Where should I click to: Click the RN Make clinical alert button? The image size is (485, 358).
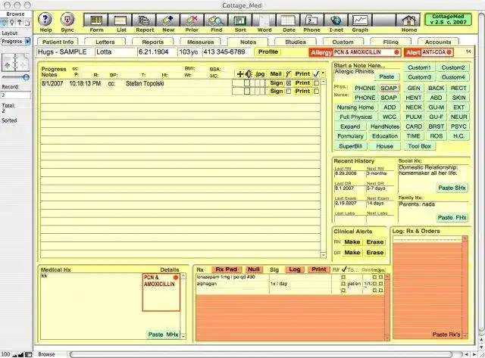352,242
